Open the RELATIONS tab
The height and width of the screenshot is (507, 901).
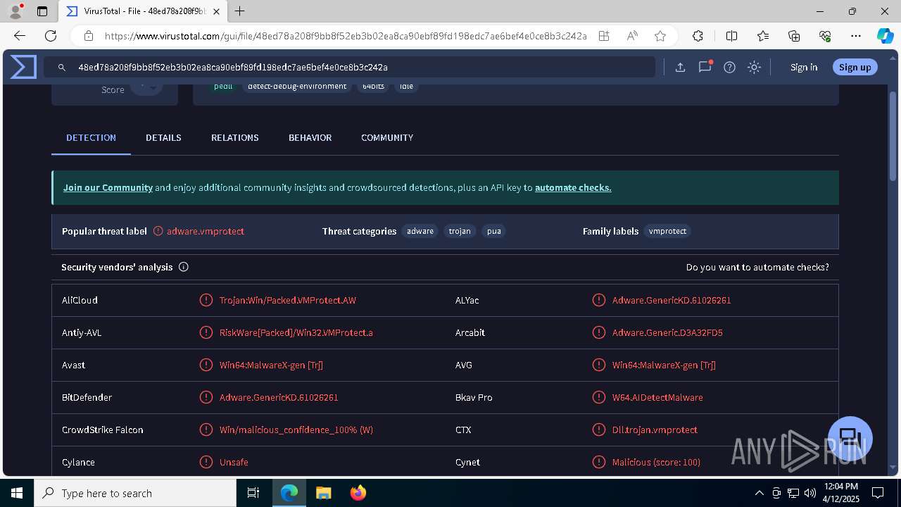(235, 138)
